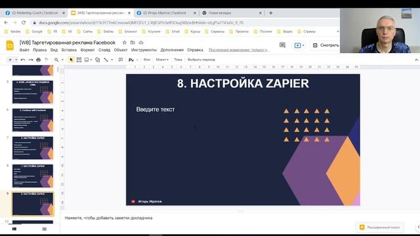Image resolution: width=420 pixels, height=236 pixels.
Task: Open the zoom level dropdown arrow
Action: tap(62, 60)
